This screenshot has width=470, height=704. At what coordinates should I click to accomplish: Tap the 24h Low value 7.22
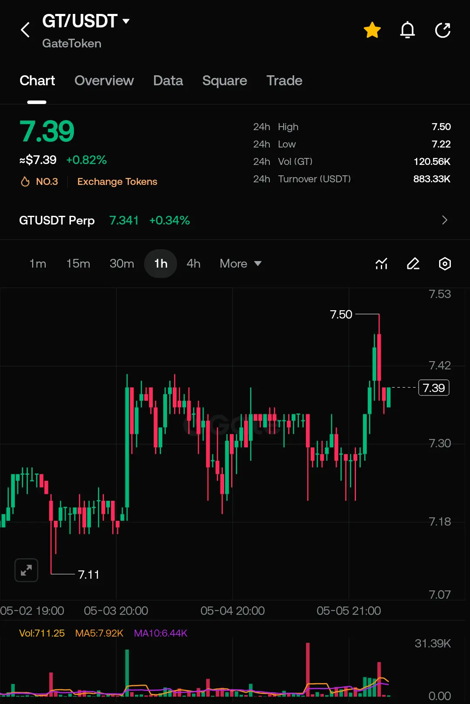[x=441, y=144]
